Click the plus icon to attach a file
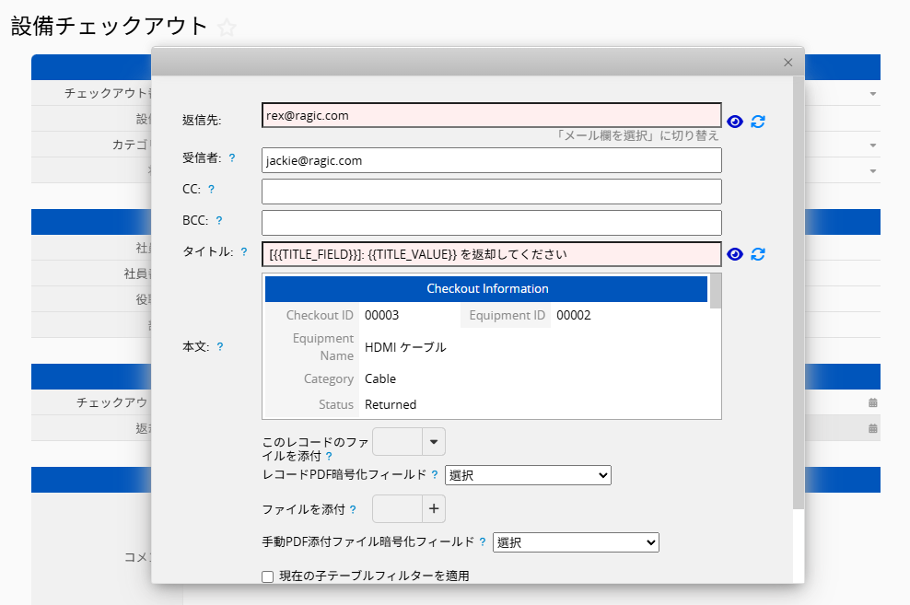This screenshot has width=910, height=605. tap(434, 507)
